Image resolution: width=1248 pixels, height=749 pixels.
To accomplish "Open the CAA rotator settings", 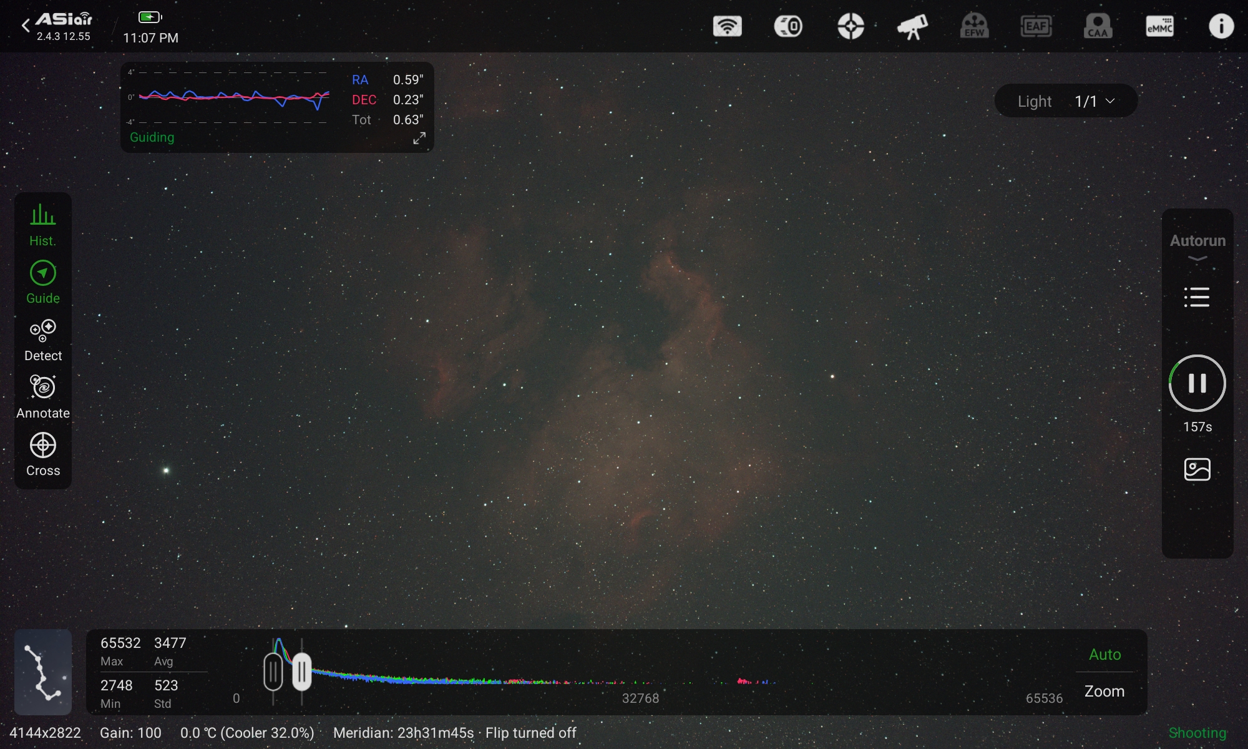I will coord(1098,26).
